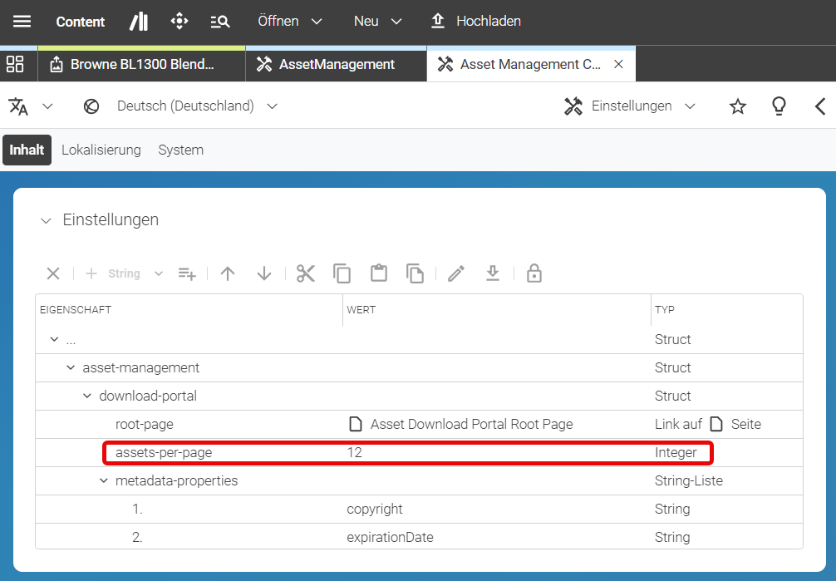
Task: Click the cut scissors icon
Action: (306, 273)
